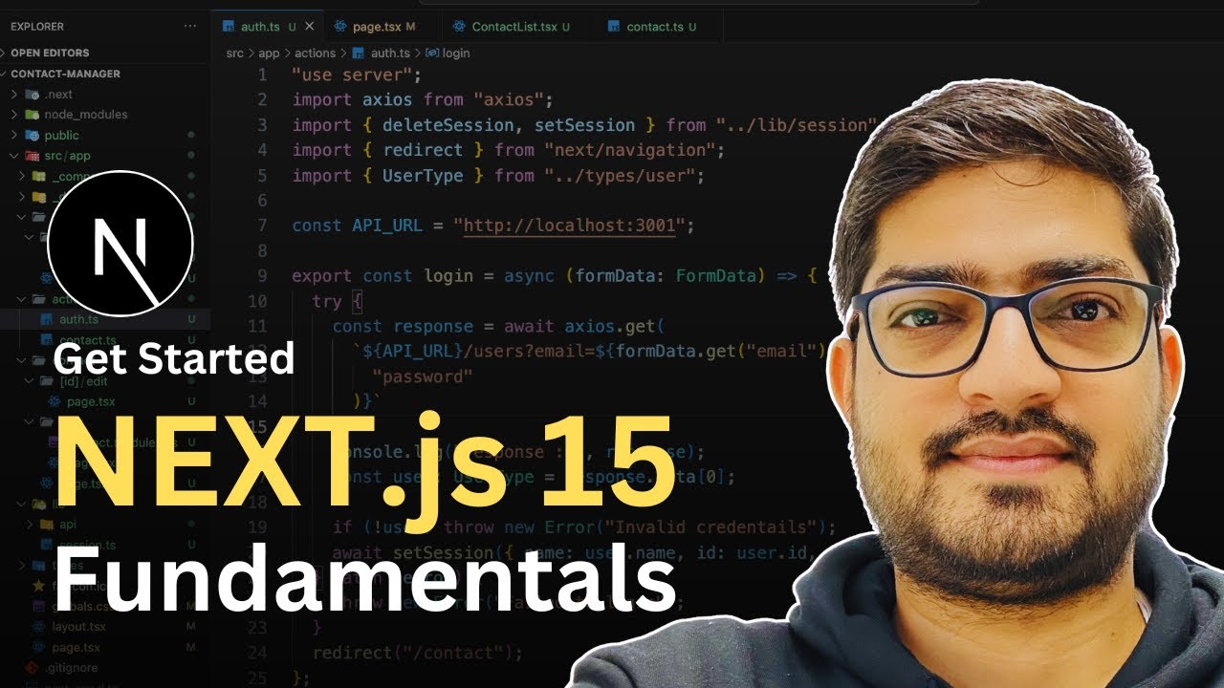1224x688 pixels.
Task: Click "next/navigation" string on line 4
Action: 630,150
